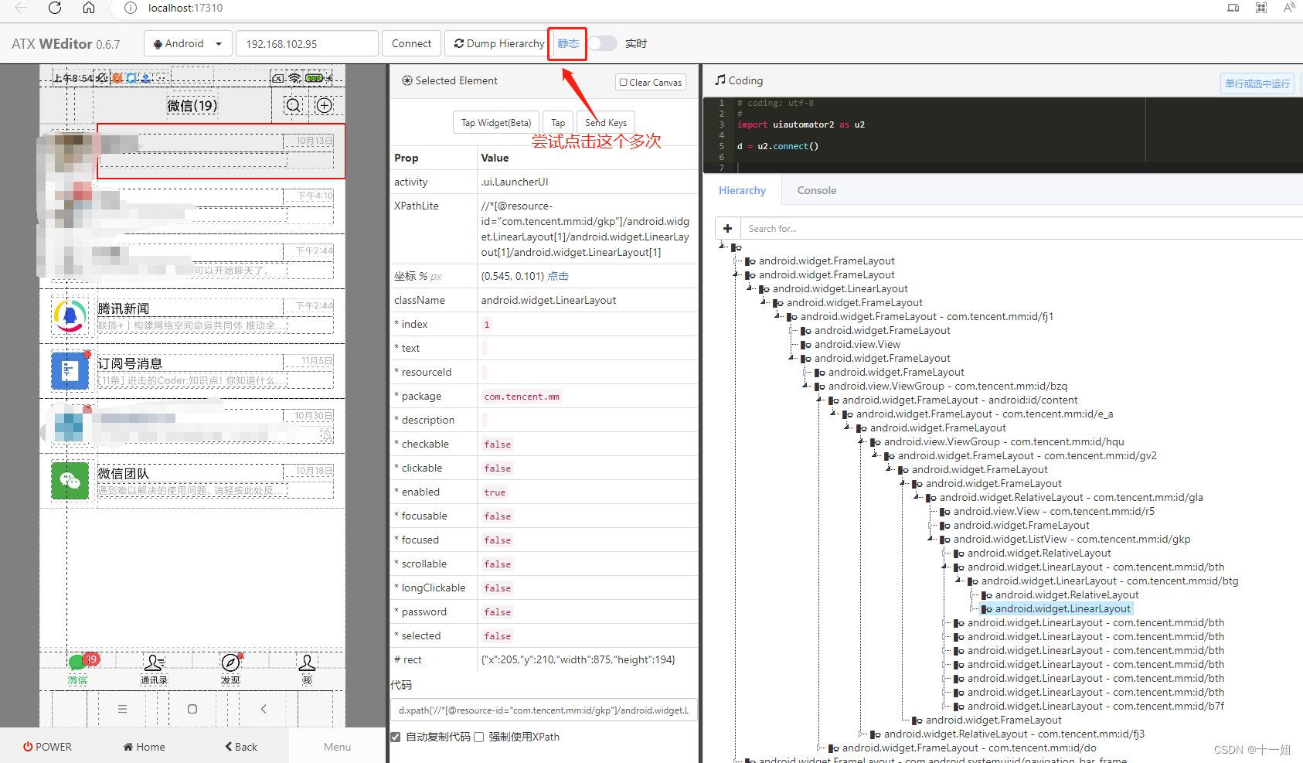Tap Android back chevron navigation icon
Viewport: 1303px width, 763px height.
[x=264, y=709]
